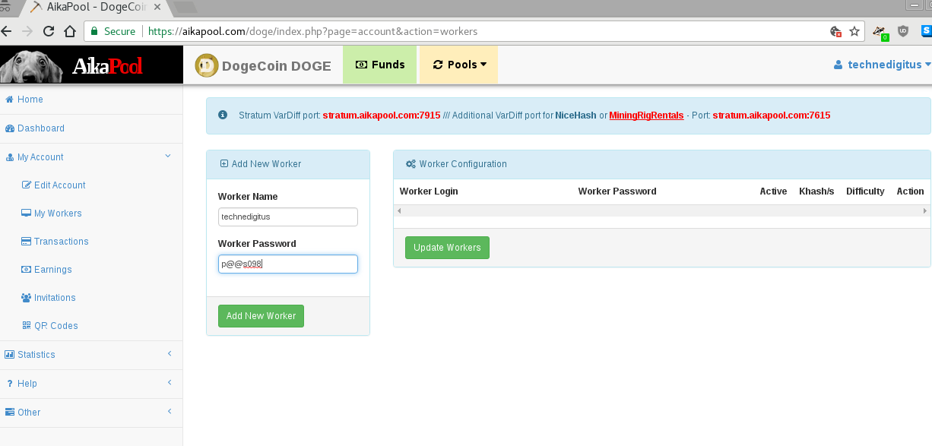
Task: Click the Khash/s column header
Action: pyautogui.click(x=816, y=191)
